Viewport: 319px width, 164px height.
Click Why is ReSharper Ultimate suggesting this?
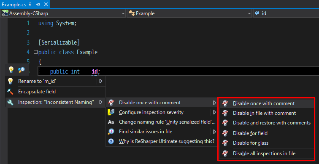[162, 141]
